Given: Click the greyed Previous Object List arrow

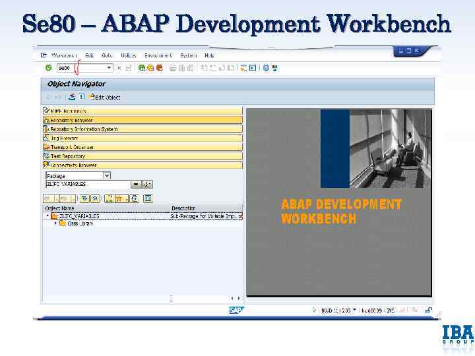Looking at the screenshot, I should (x=48, y=198).
